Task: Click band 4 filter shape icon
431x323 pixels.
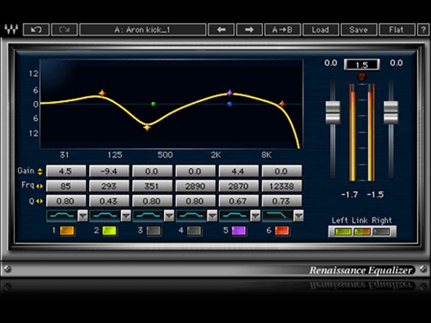Action: [191, 216]
